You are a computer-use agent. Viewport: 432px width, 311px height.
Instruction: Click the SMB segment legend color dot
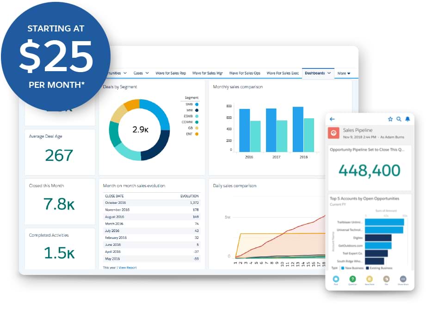[x=197, y=104]
